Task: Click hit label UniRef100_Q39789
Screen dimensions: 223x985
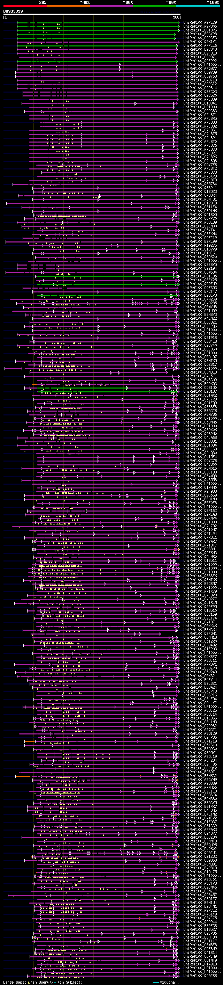Action: [x=200, y=72]
